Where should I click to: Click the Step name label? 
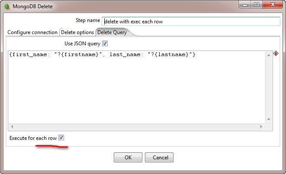click(88, 20)
